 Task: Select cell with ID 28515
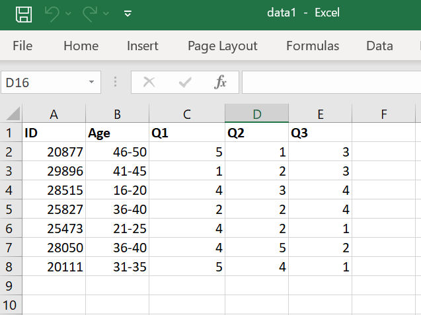pyautogui.click(x=54, y=191)
